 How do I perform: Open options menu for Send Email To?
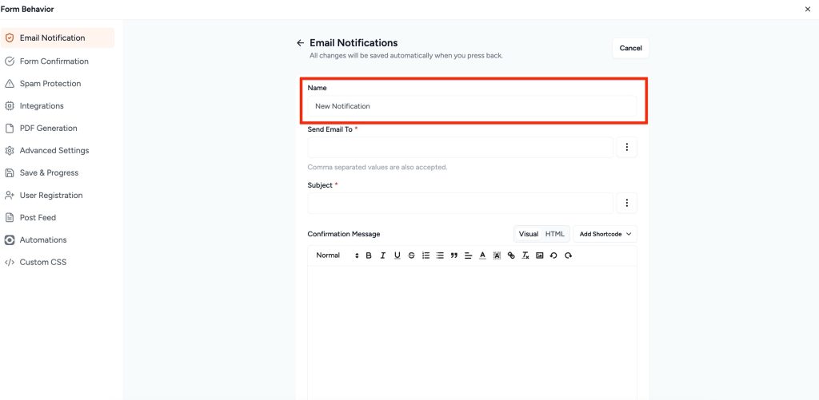tap(627, 147)
